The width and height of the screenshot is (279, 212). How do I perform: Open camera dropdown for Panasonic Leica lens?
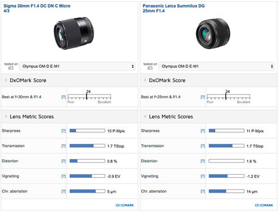click(x=217, y=67)
